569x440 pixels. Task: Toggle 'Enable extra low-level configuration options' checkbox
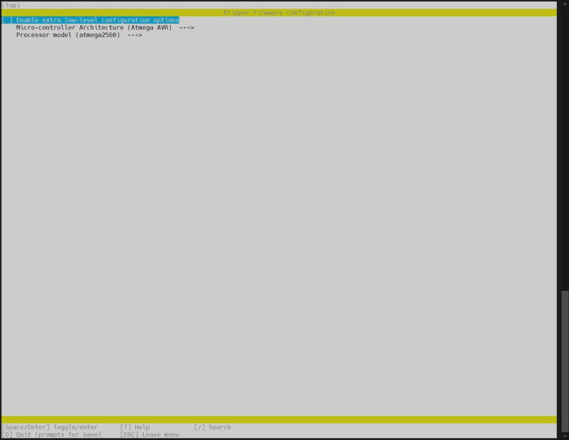pyautogui.click(x=7, y=20)
